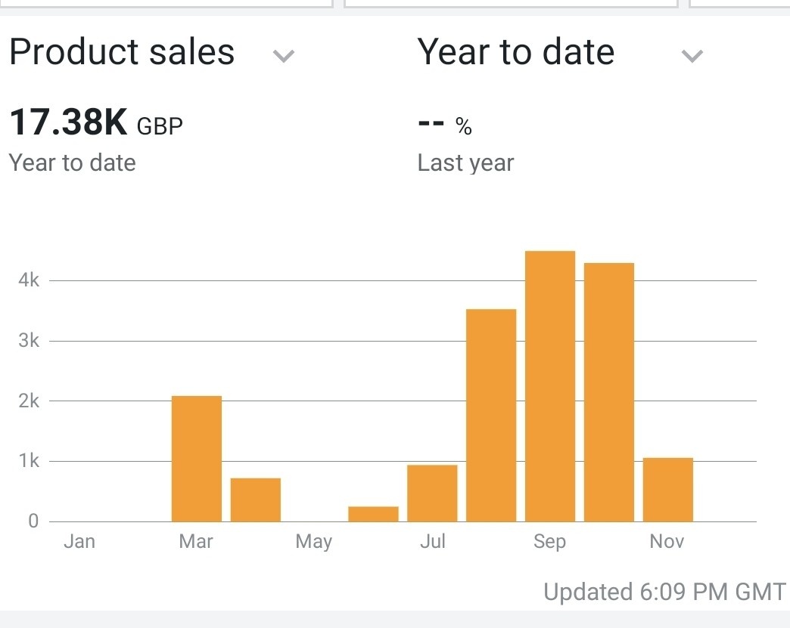Viewport: 790px width, 628px height.
Task: Select the Year to date period title
Action: click(x=515, y=52)
